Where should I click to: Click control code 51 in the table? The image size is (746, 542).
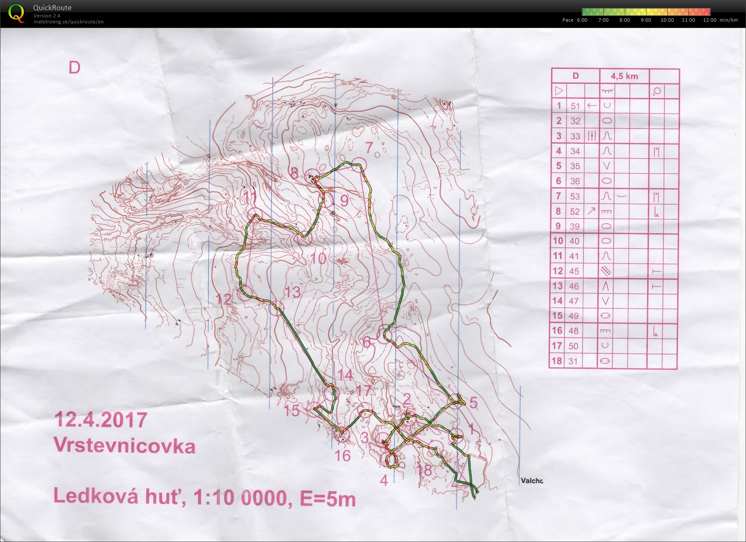[x=575, y=106]
